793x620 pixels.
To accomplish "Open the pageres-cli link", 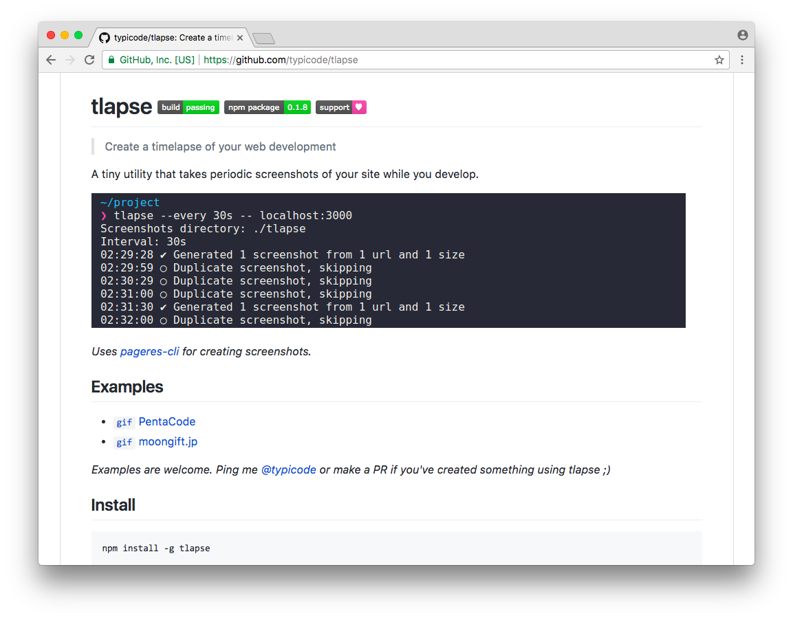I will point(150,352).
